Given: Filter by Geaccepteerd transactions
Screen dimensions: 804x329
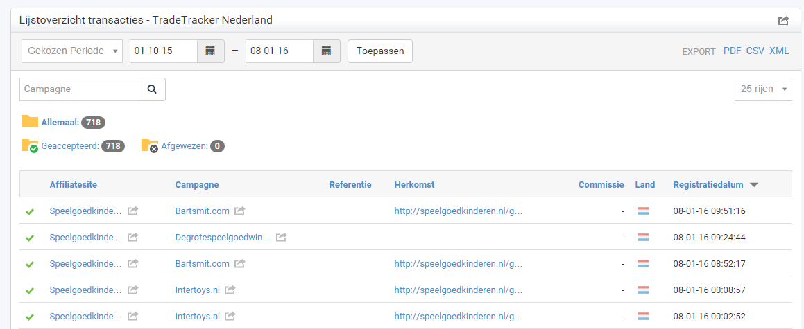Looking at the screenshot, I should (x=70, y=146).
